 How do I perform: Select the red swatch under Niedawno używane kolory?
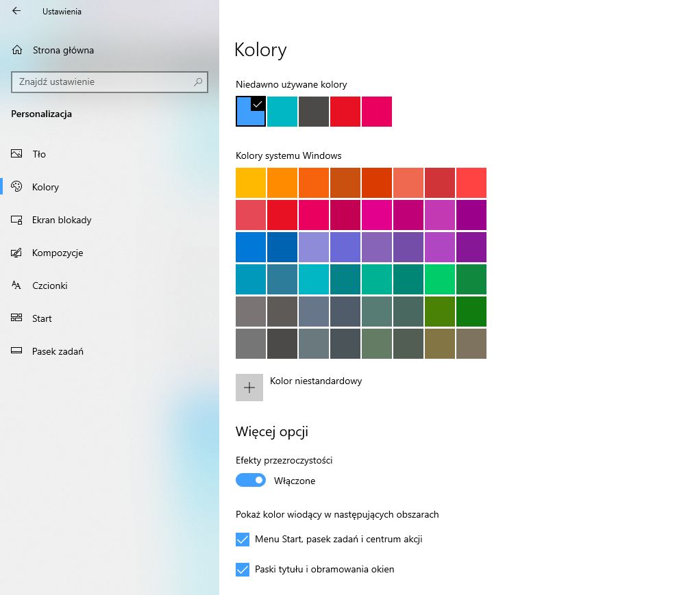pos(345,112)
